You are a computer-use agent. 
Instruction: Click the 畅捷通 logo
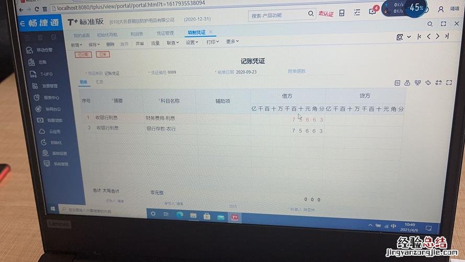[40, 23]
